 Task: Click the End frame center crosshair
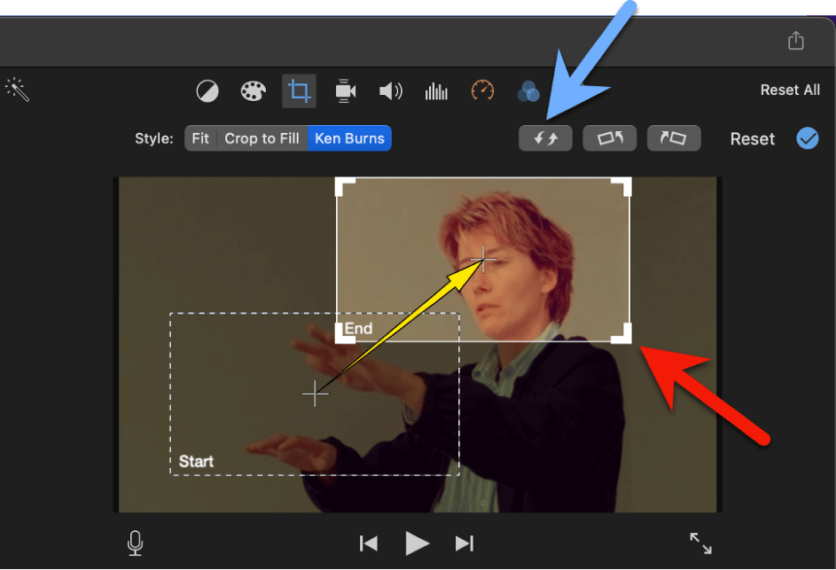tap(483, 260)
